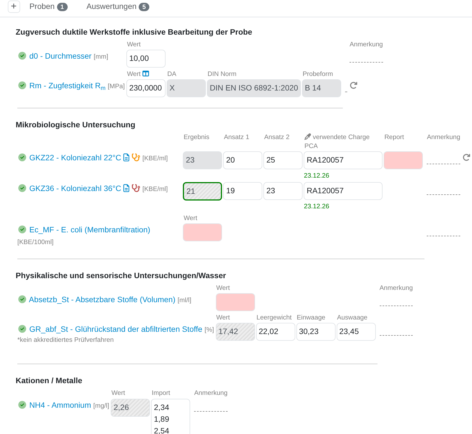Click the plus add button
472x434 pixels.
tap(14, 6)
